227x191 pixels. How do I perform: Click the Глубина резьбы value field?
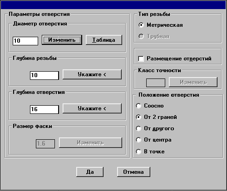click(x=44, y=75)
